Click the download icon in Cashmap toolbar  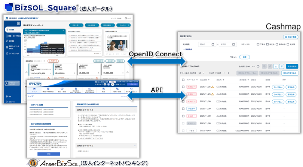pyautogui.click(x=275, y=67)
